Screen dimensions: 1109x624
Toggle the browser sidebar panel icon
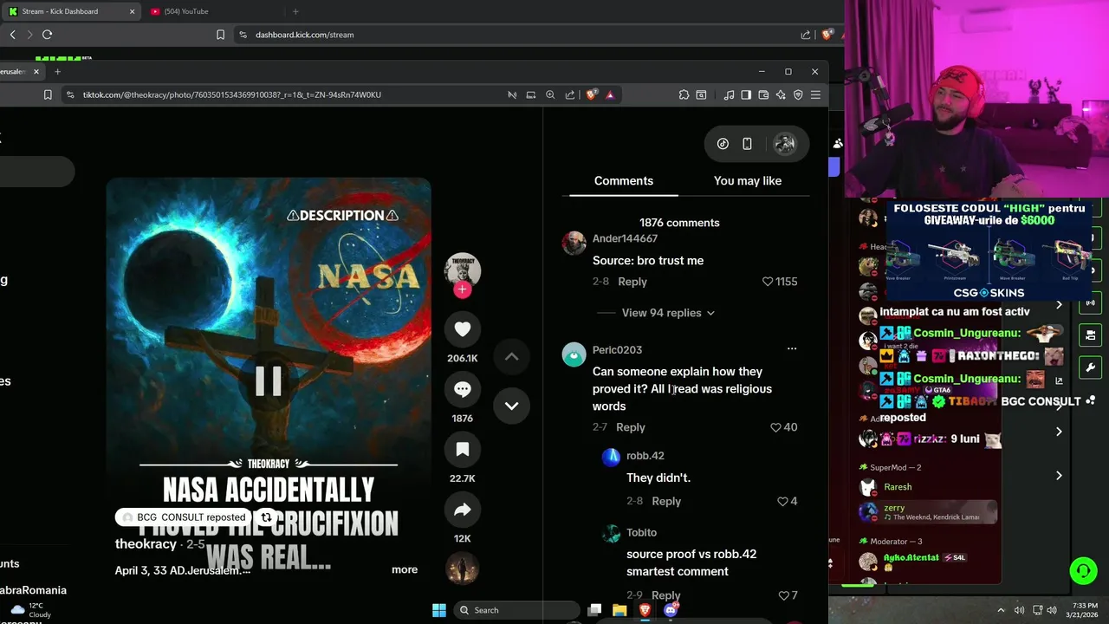746,94
